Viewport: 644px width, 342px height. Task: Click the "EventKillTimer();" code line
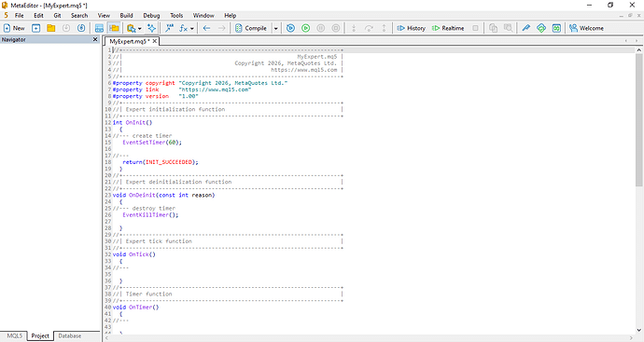[x=150, y=215]
